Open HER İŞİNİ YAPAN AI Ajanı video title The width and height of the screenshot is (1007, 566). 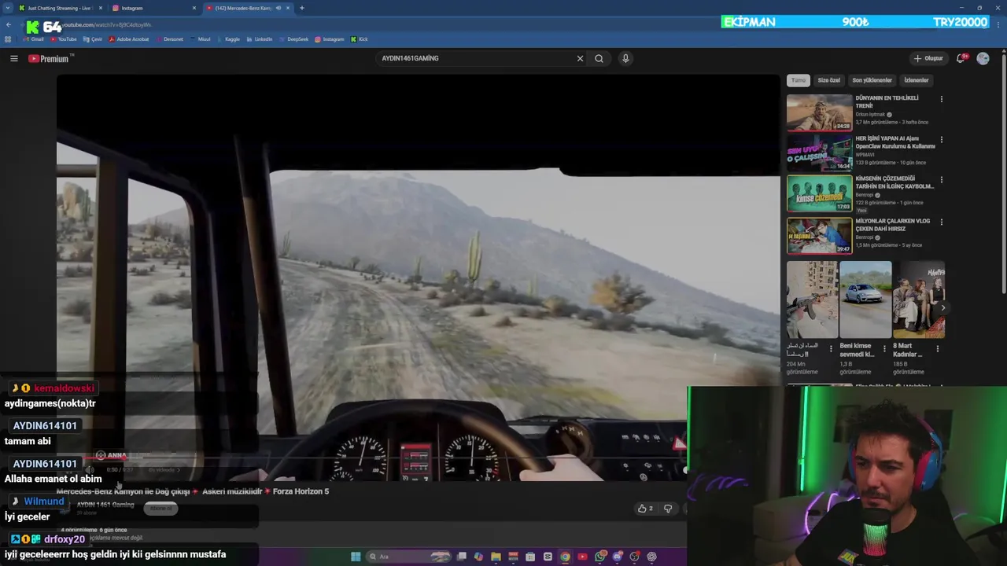(x=895, y=142)
